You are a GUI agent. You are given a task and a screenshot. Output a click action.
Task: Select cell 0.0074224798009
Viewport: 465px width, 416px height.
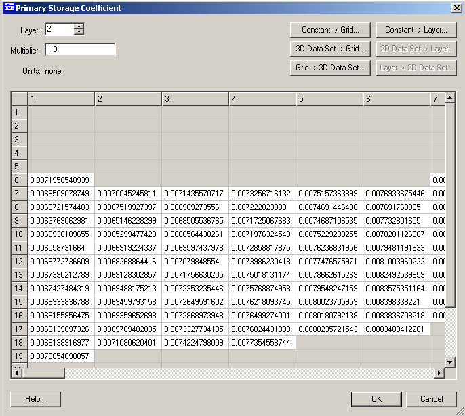[x=195, y=342]
